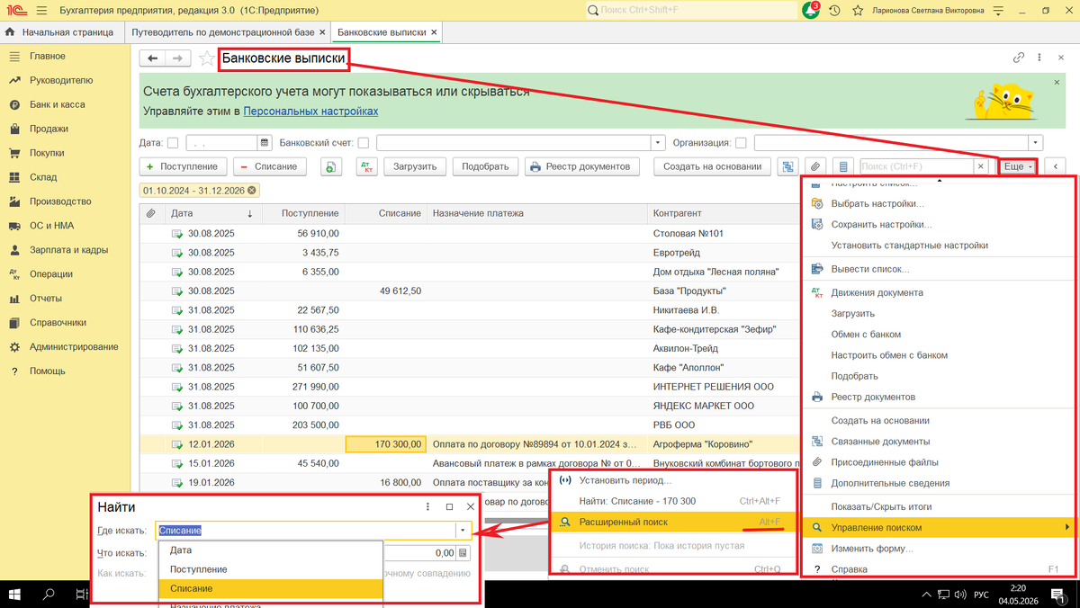Open the form's three-dot options menu
The width and height of the screenshot is (1080, 608).
coord(1039,58)
